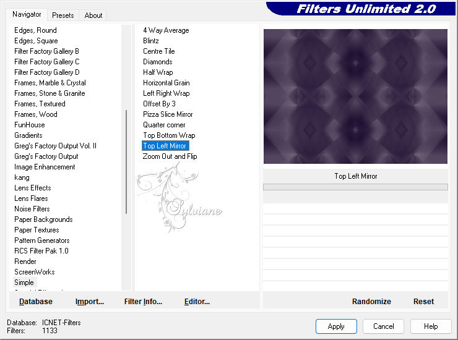Open the Editor... button
This screenshot has width=458, height=340.
[x=197, y=302]
